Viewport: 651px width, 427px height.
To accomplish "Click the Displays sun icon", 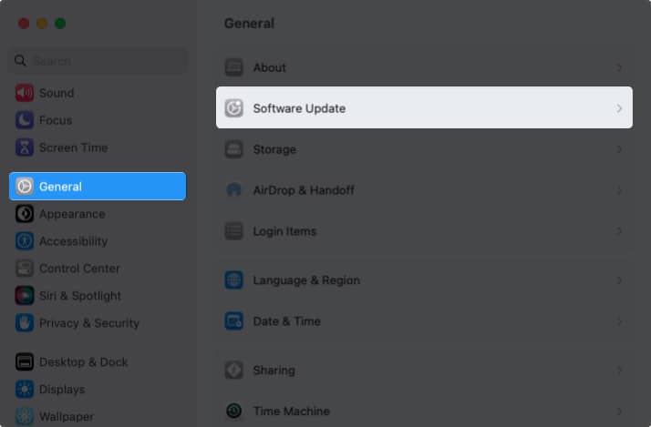I will coord(25,390).
